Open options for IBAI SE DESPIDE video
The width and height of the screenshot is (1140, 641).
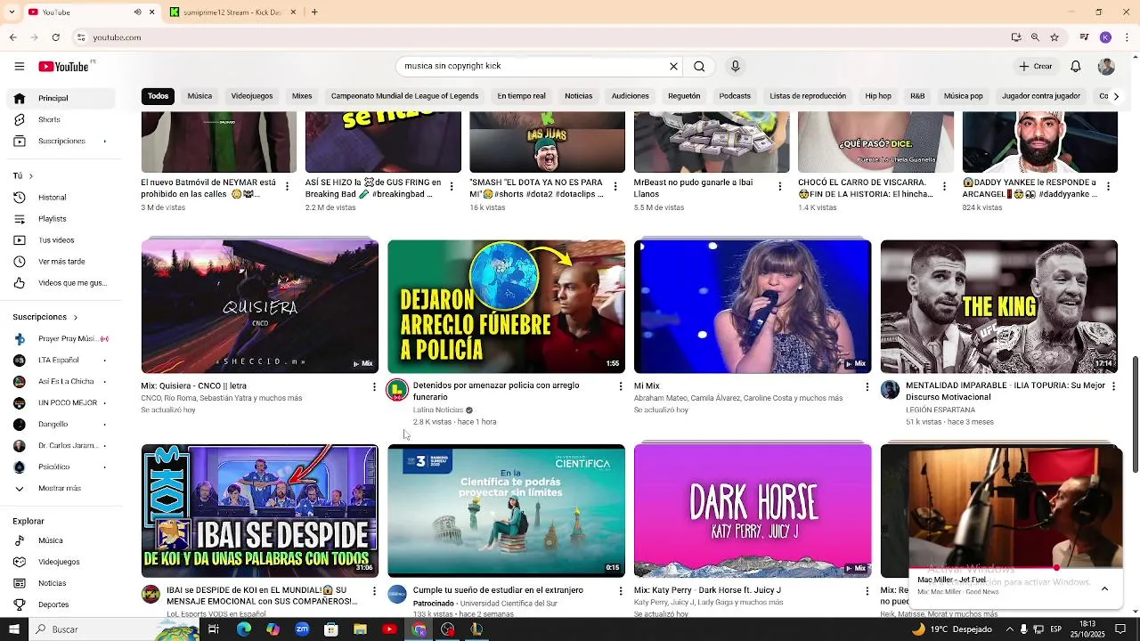(x=374, y=591)
